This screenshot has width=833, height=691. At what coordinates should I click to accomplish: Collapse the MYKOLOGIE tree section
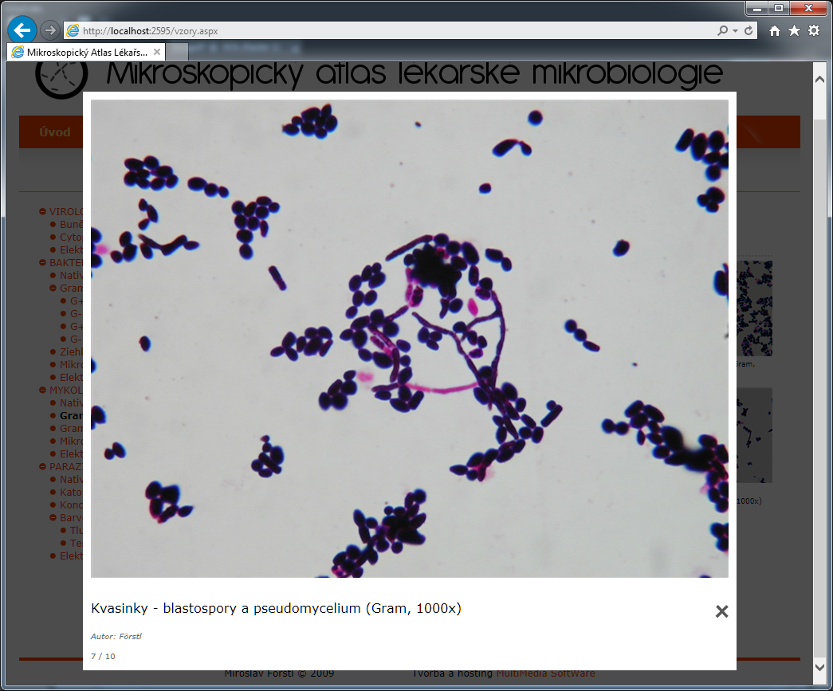(x=42, y=390)
